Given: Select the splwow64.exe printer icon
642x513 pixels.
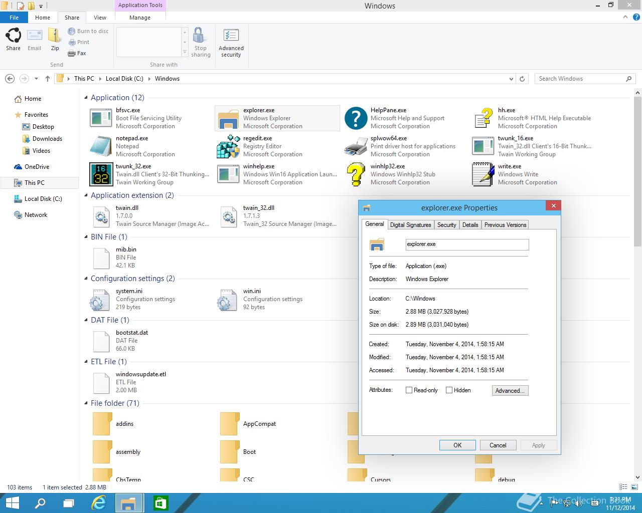Looking at the screenshot, I should (x=356, y=146).
